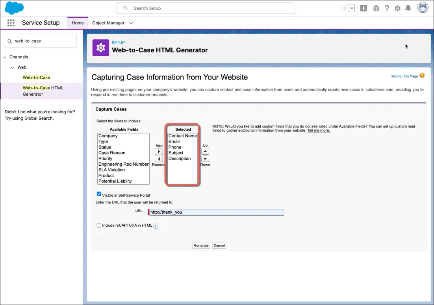434x305 pixels.
Task: Enable Include reCAPTCHA in HTML
Action: [99, 226]
